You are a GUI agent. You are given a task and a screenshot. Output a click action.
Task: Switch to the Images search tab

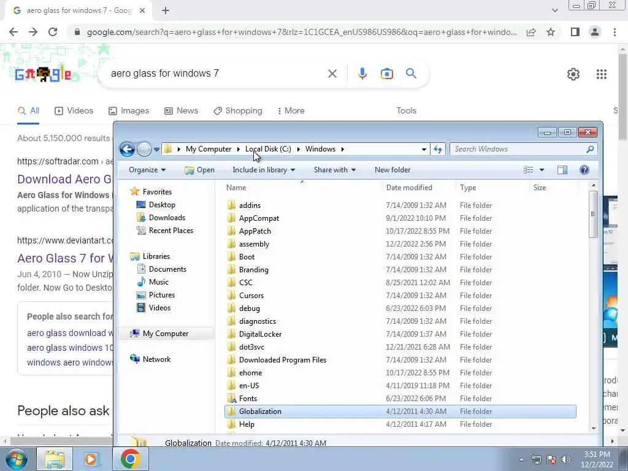pos(129,111)
